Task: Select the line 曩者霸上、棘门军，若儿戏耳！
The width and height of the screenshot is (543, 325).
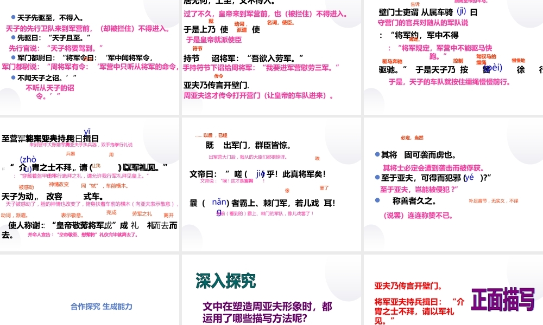Action: pyautogui.click(x=262, y=203)
